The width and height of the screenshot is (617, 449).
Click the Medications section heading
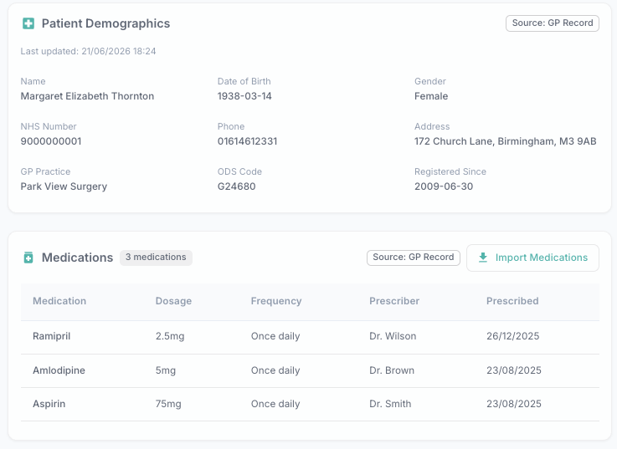click(78, 258)
